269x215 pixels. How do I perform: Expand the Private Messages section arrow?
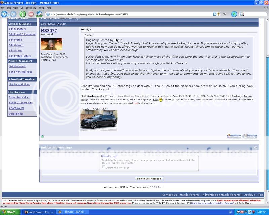point(31,61)
